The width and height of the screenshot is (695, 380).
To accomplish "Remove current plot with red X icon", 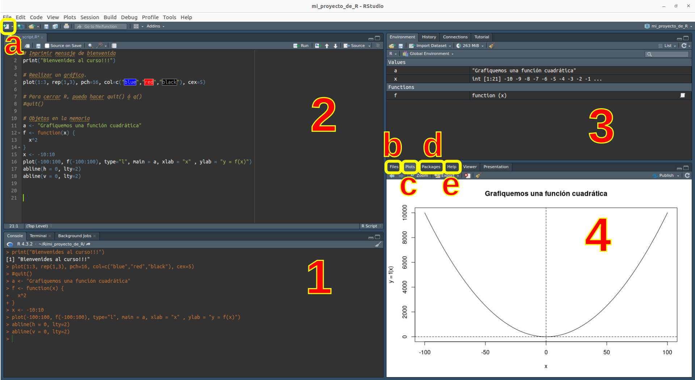I will pyautogui.click(x=467, y=176).
